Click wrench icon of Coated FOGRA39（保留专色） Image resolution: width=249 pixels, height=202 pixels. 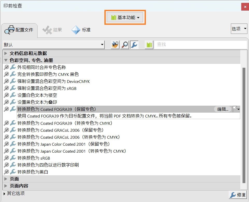tap(13, 109)
